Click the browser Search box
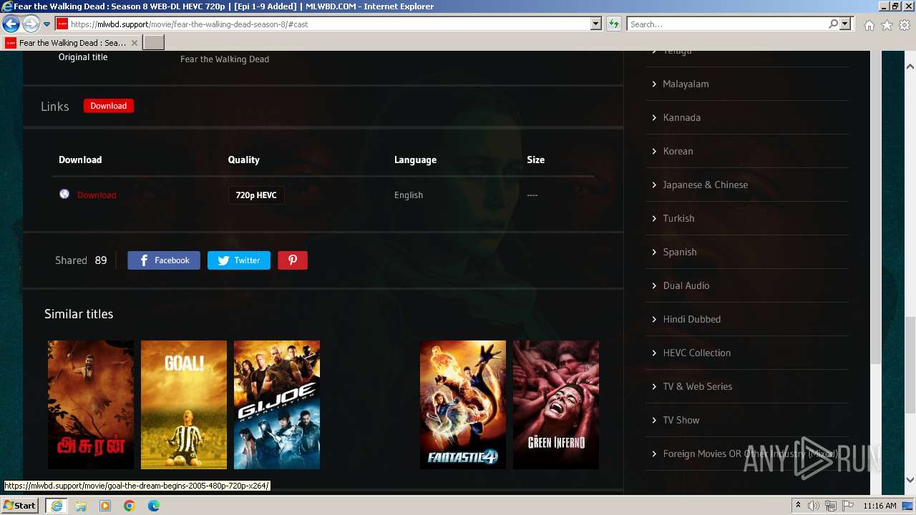Image resolution: width=916 pixels, height=515 pixels. [x=727, y=24]
